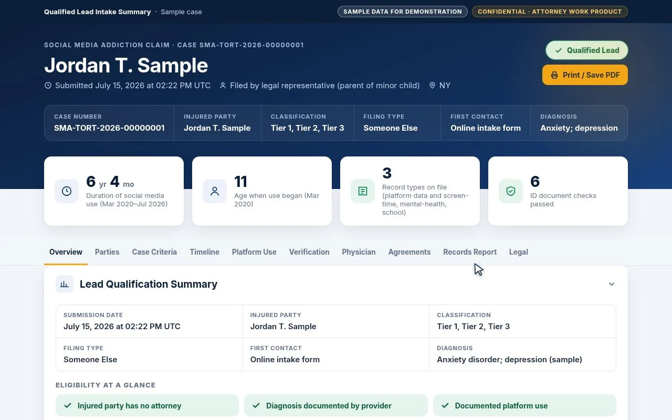Click the document icon on record types card
672x420 pixels.
tap(363, 191)
